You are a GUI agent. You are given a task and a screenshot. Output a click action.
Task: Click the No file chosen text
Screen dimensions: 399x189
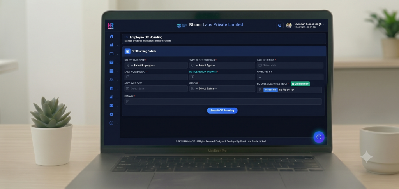point(287,90)
